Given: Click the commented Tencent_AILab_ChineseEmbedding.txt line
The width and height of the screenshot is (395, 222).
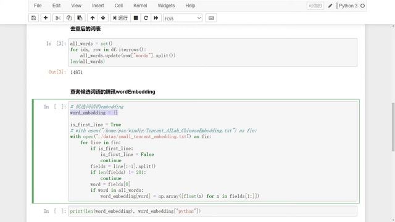Looking at the screenshot, I should click(164, 130).
